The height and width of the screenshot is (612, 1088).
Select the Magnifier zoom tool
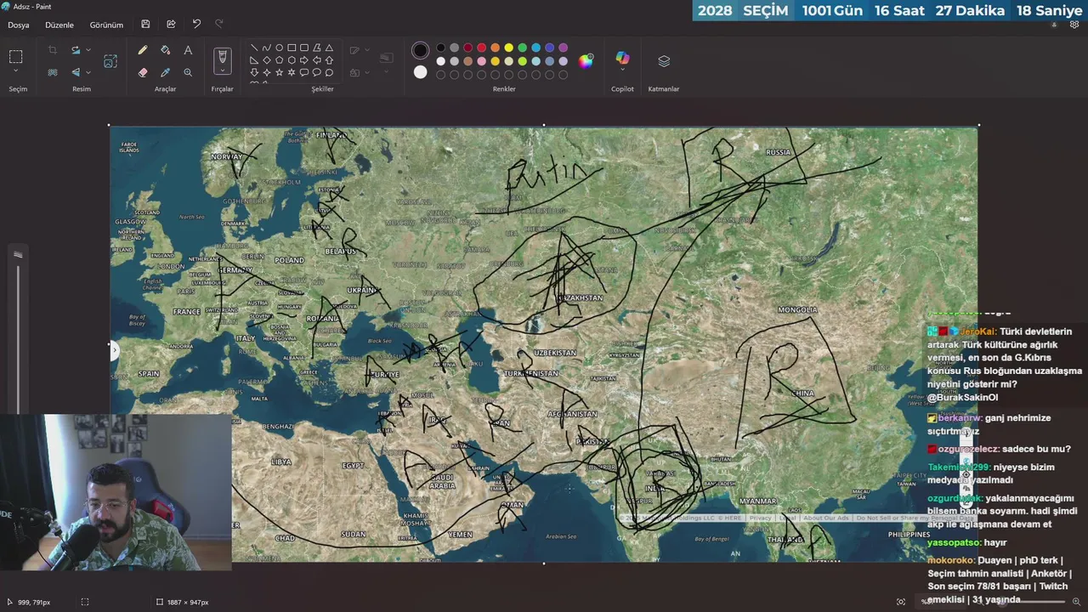188,72
